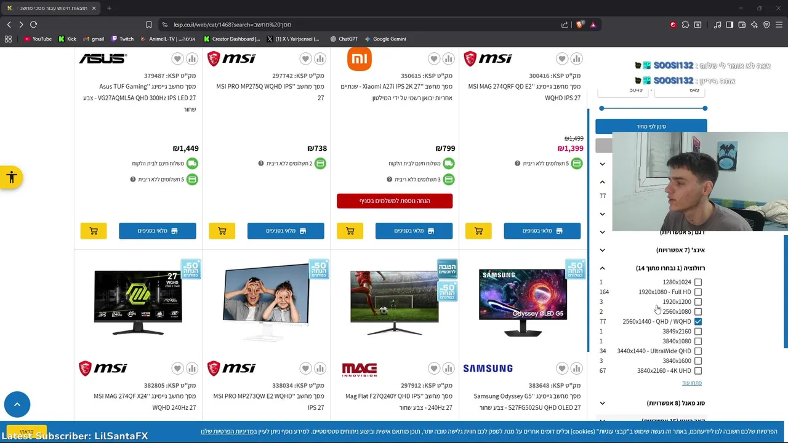Open MSI MAG 274QF X24 product image
Viewport: 788px width, 443px height.
pyautogui.click(x=138, y=303)
